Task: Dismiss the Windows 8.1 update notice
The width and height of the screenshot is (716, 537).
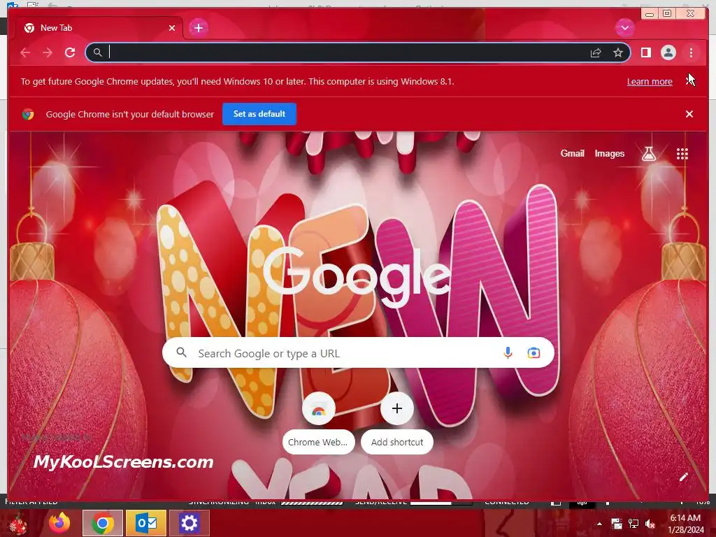Action: coord(689,81)
